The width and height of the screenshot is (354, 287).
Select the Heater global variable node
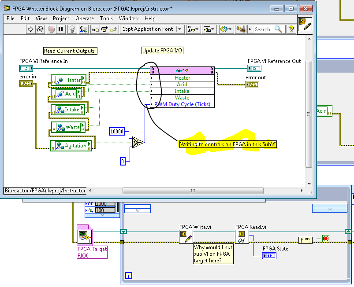tap(68, 80)
